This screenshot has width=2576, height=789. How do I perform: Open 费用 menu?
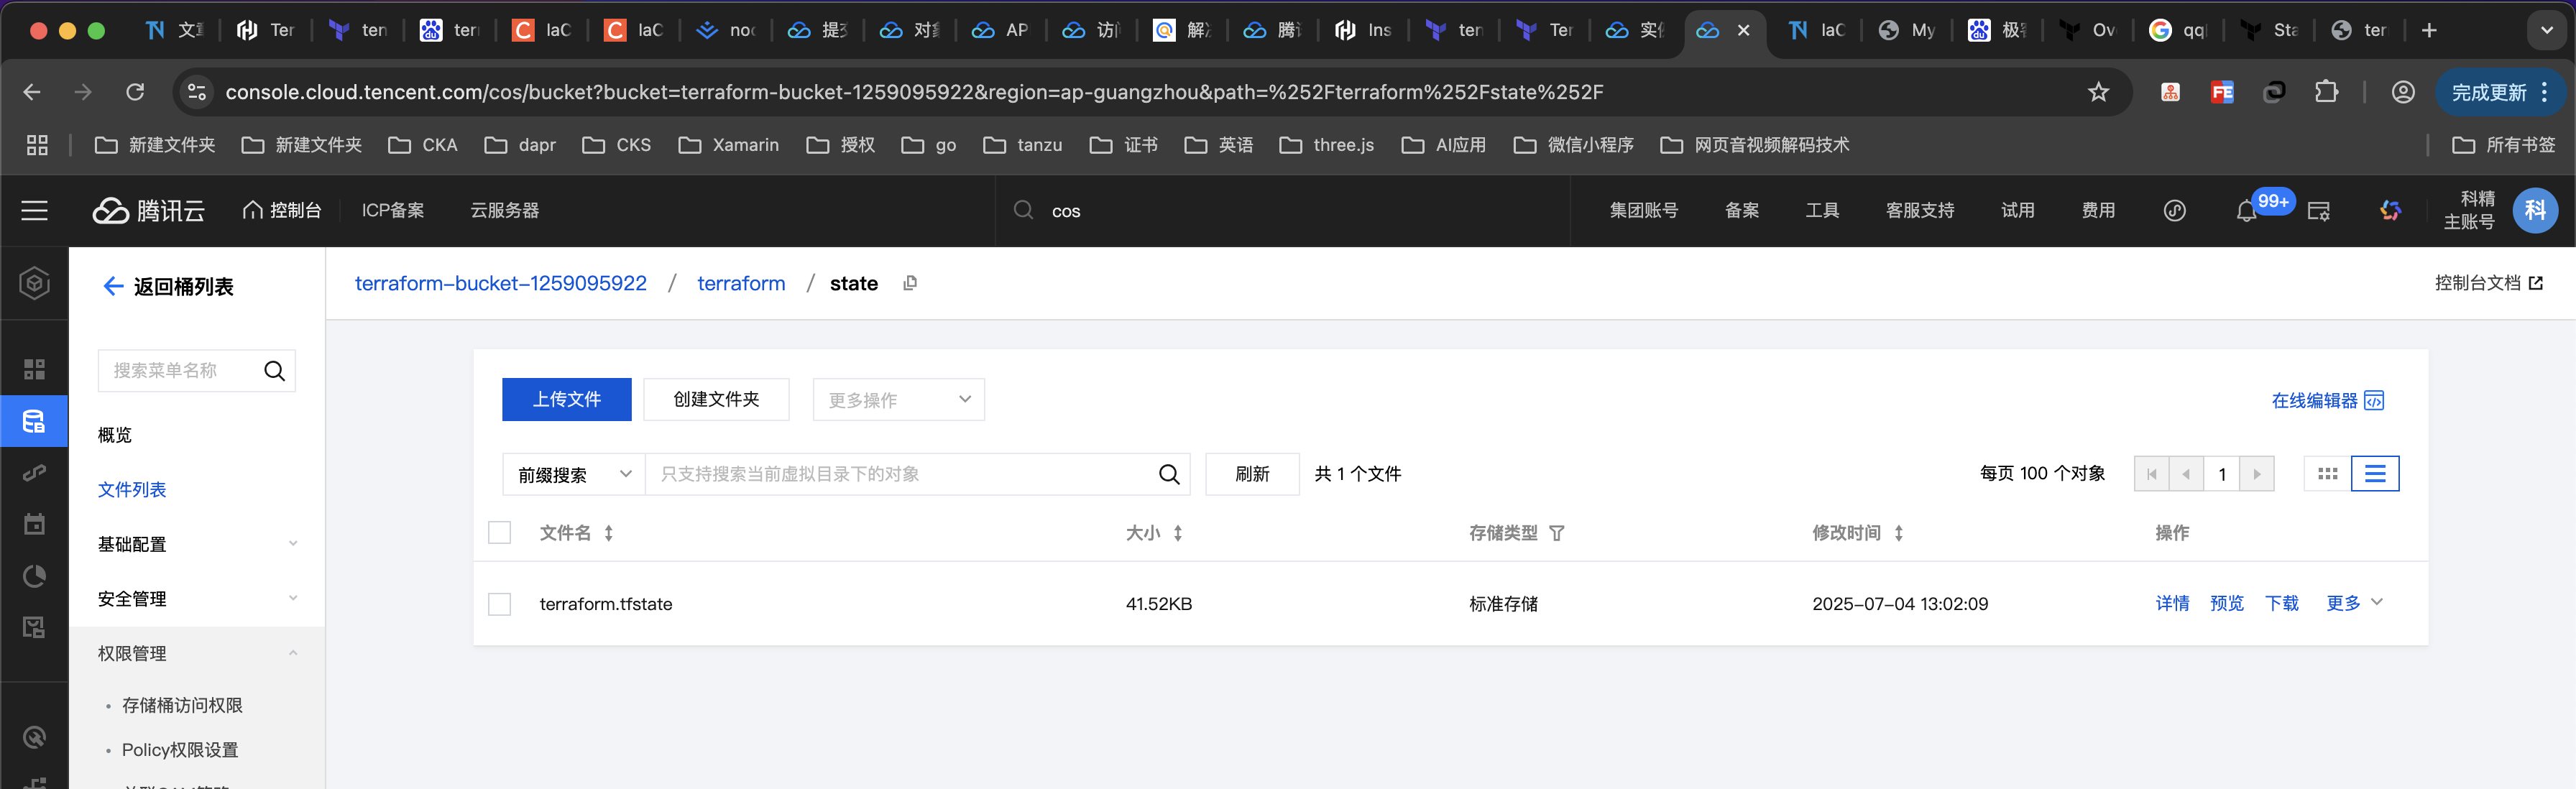point(2098,211)
